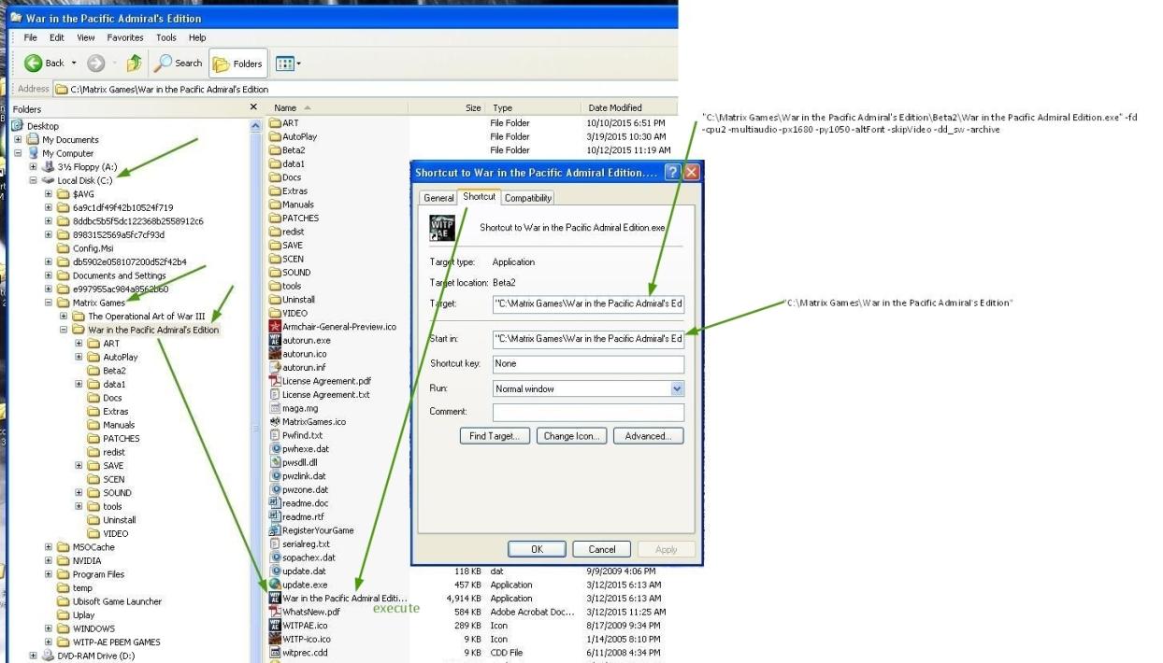This screenshot has height=663, width=1163.
Task: Select the witprec.cdd file icon
Action: pos(275,652)
